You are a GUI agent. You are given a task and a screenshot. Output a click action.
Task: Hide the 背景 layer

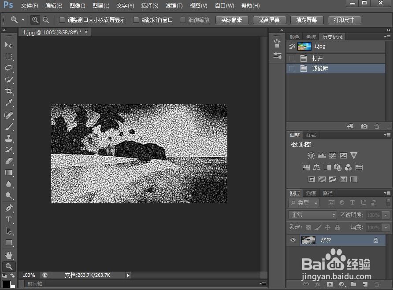point(293,240)
